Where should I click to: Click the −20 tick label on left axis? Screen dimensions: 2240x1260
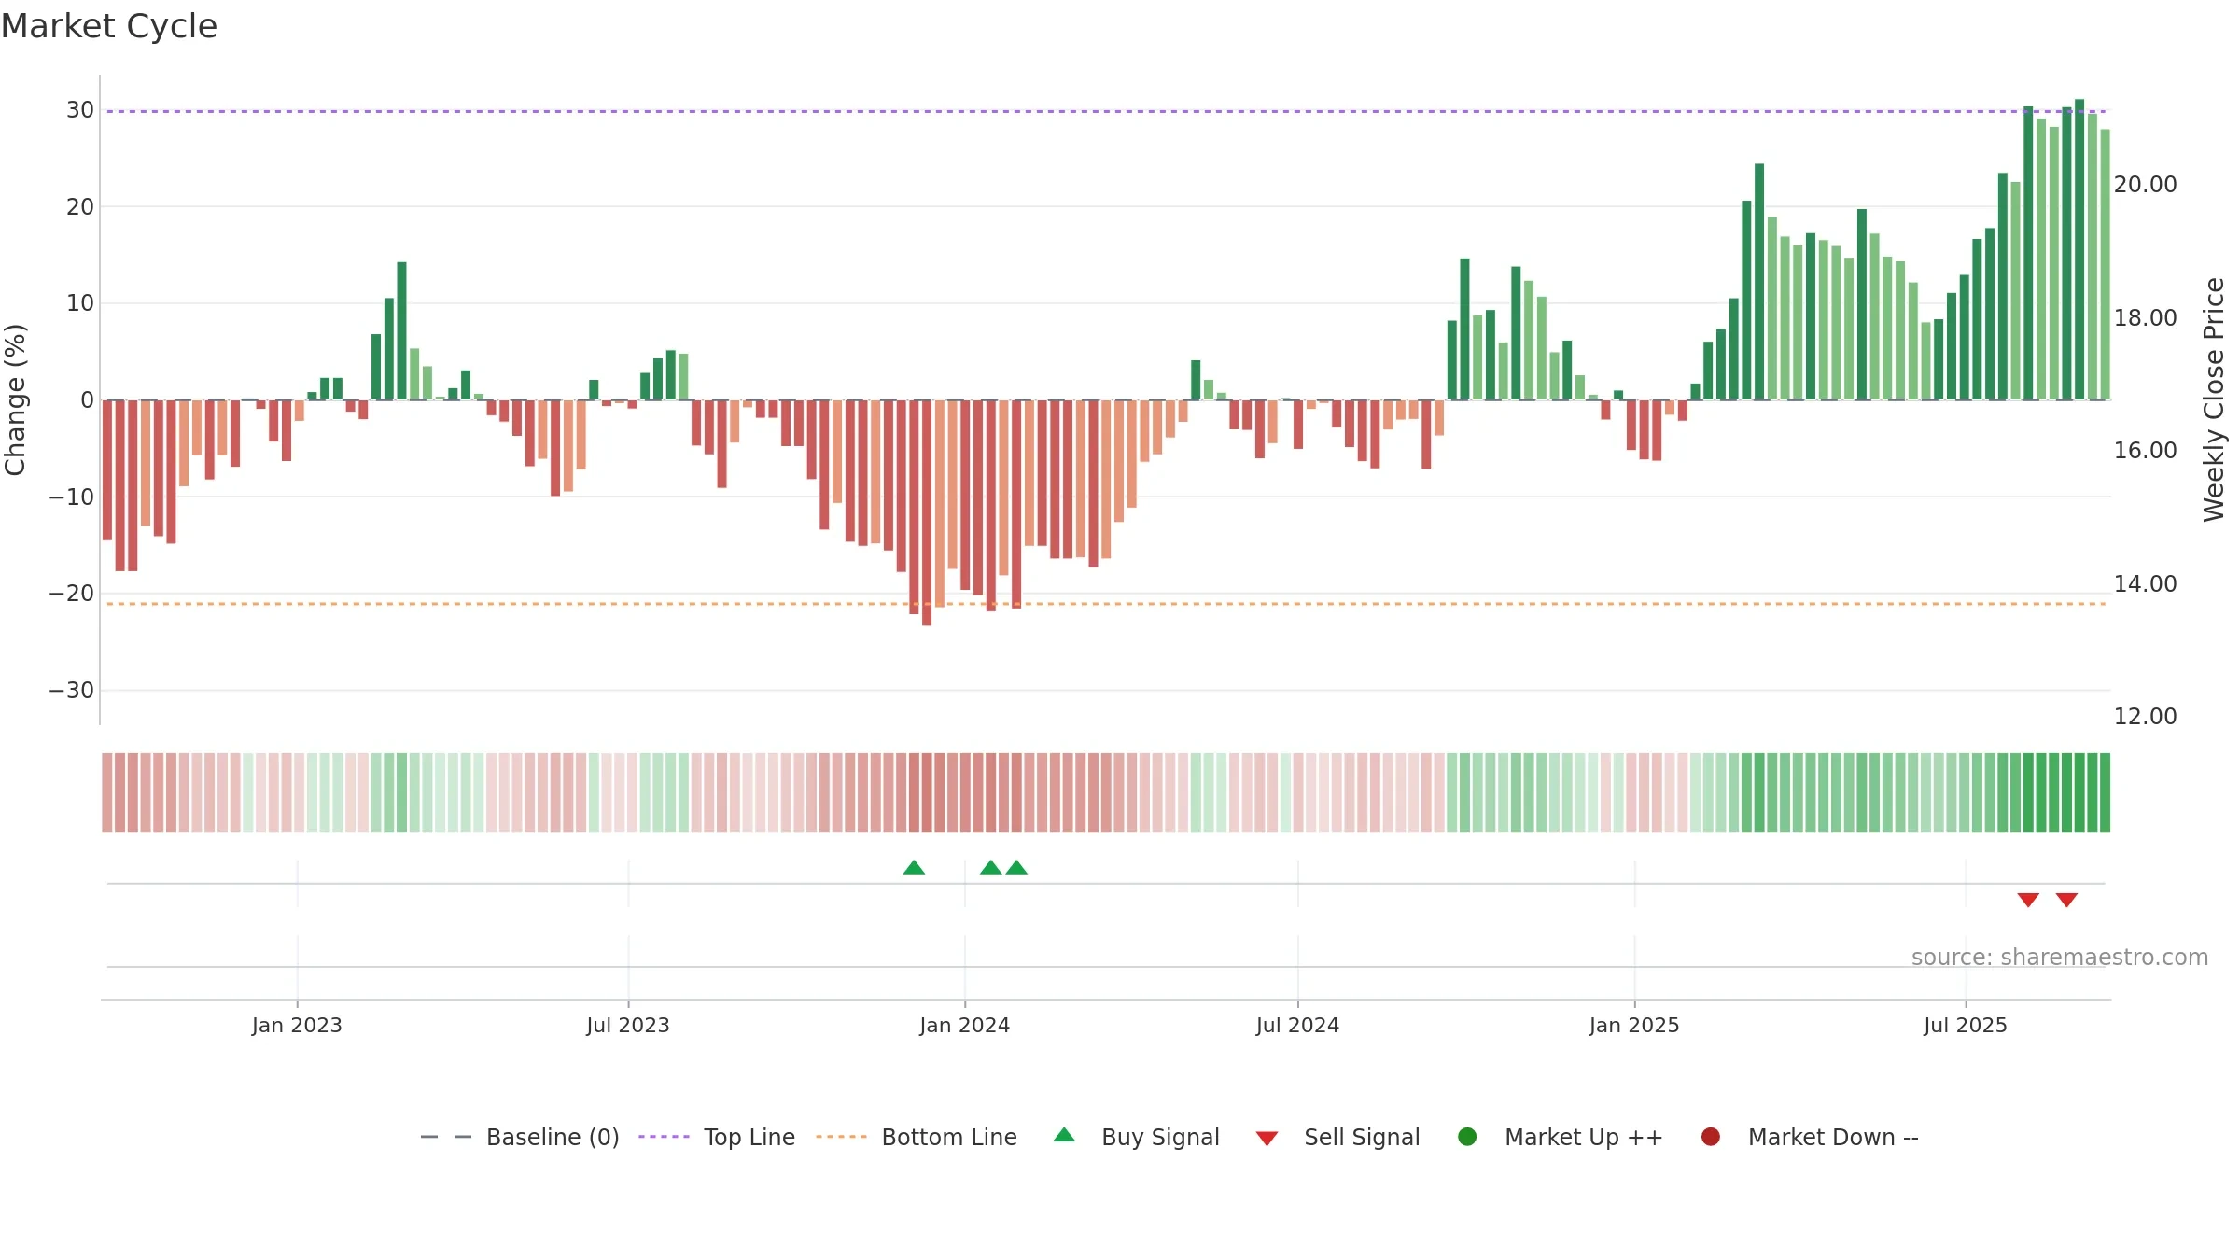pyautogui.click(x=72, y=594)
